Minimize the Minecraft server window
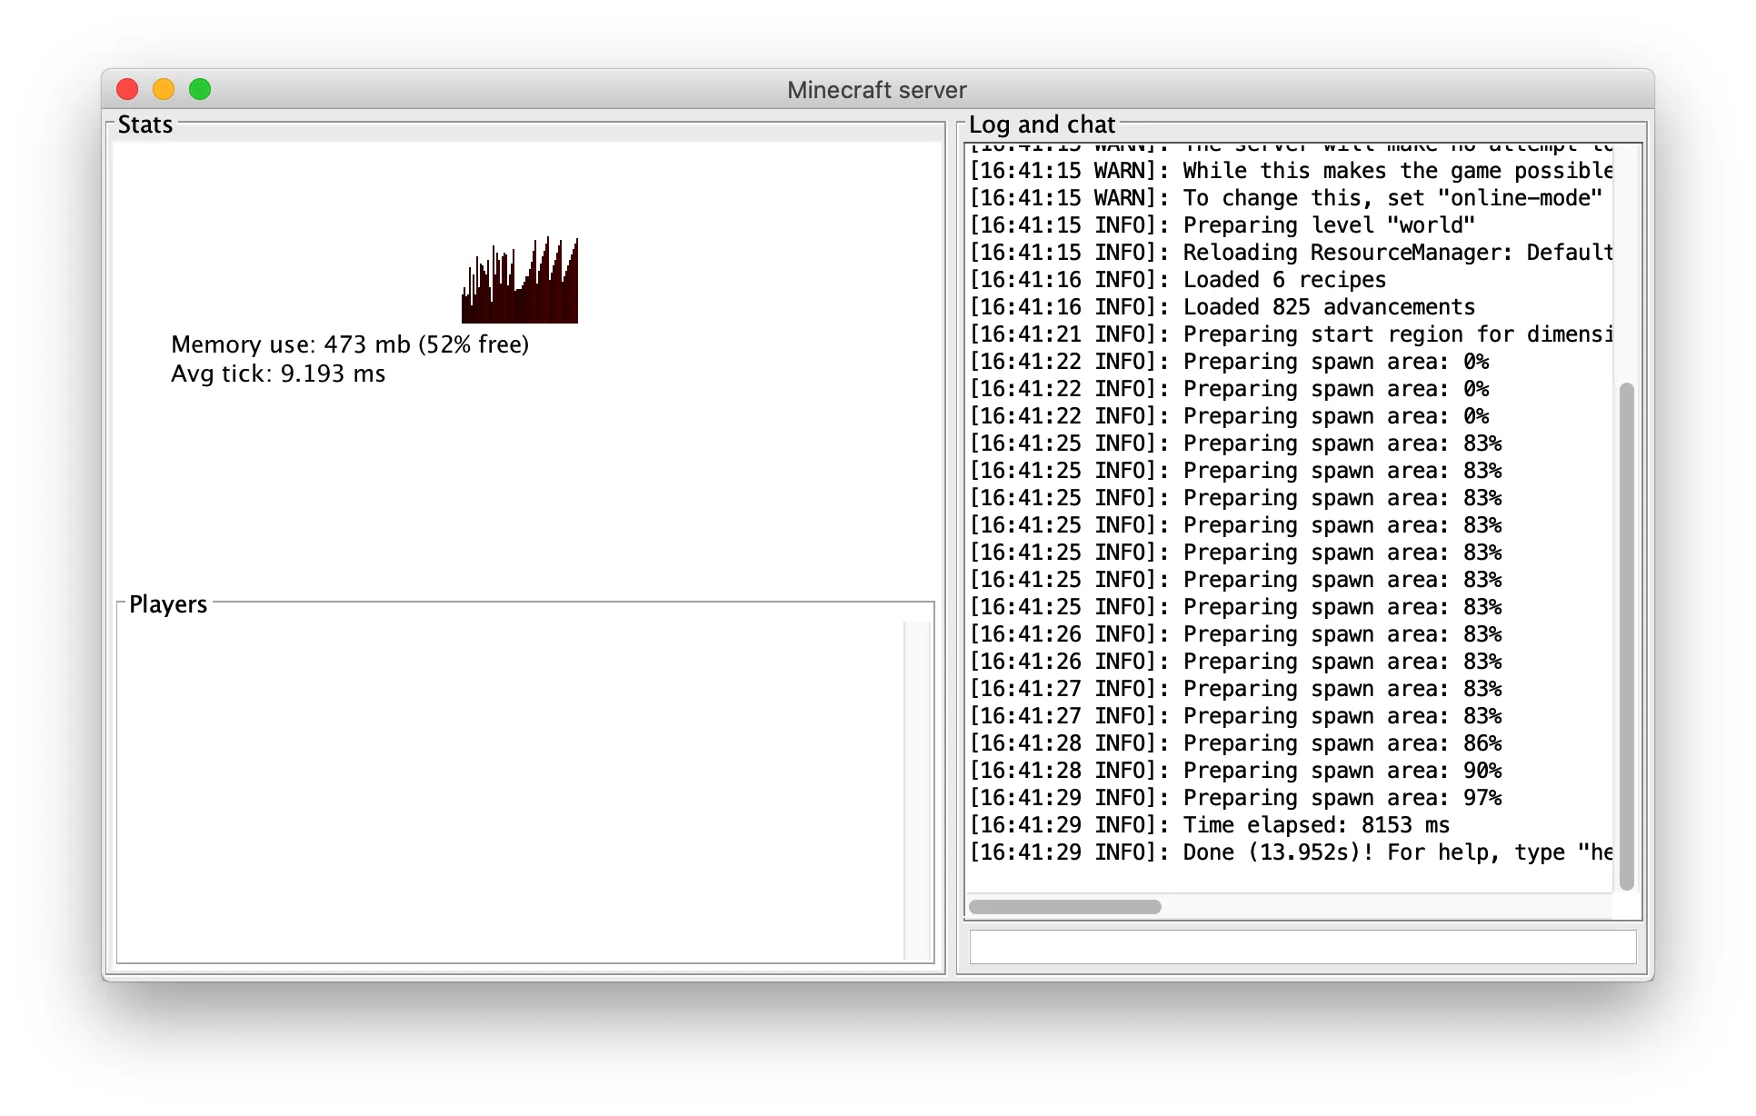 (x=164, y=89)
